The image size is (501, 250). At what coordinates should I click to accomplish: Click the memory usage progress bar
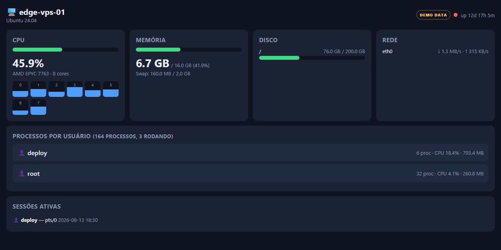[x=189, y=50]
